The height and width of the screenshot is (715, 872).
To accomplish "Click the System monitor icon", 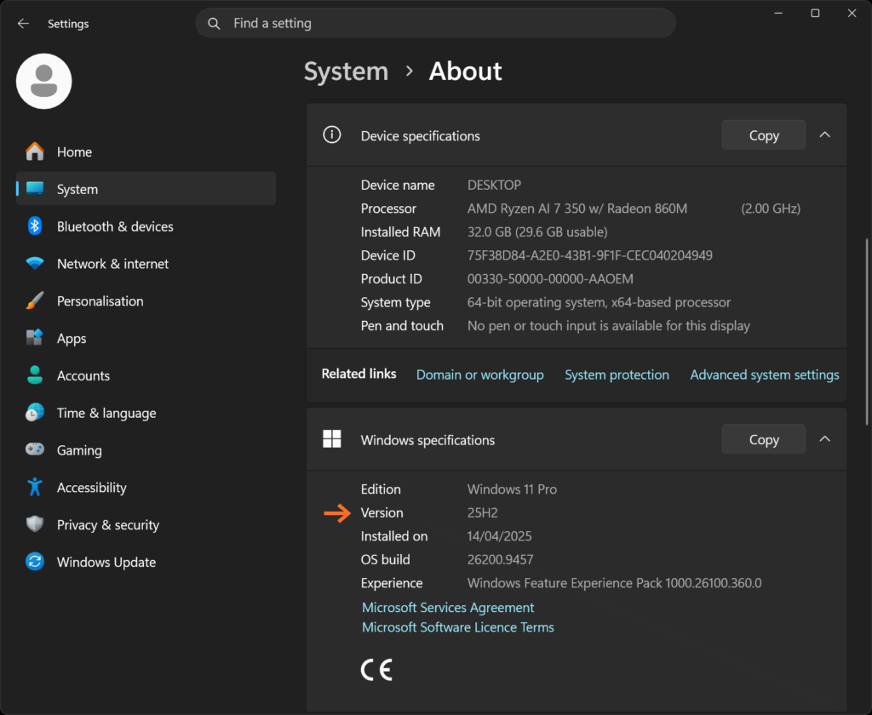I will 35,188.
